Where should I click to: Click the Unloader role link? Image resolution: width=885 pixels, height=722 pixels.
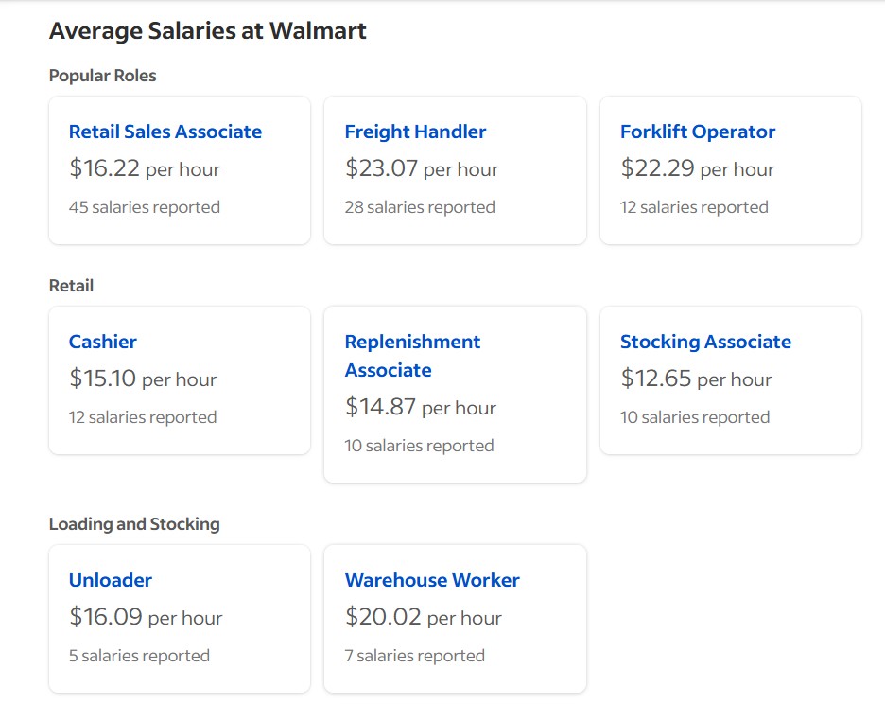click(111, 580)
